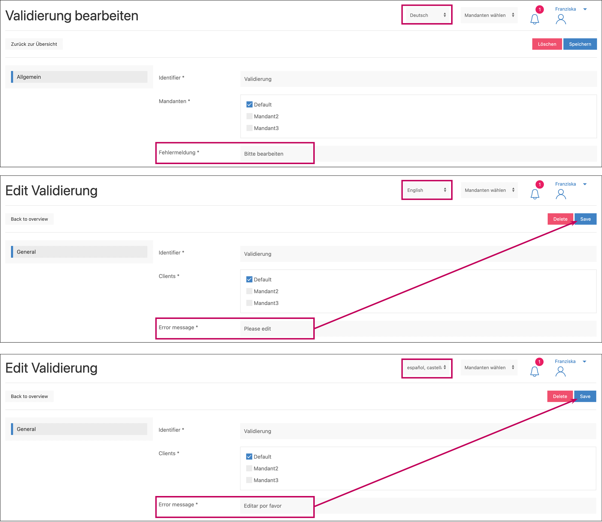602x522 pixels.
Task: Tick Mandant2 in English panel Clients list
Action: click(x=249, y=291)
